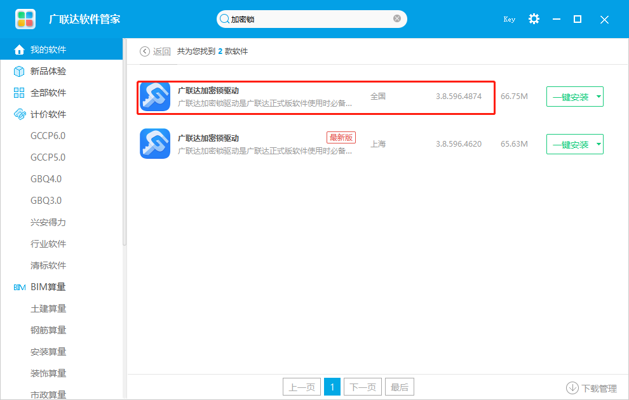This screenshot has width=629, height=400.
Task: Click the search magnifier icon
Action: 225,19
